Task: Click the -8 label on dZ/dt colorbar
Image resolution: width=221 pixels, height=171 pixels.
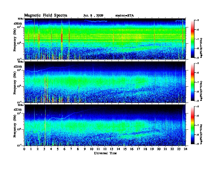Action: coord(198,135)
